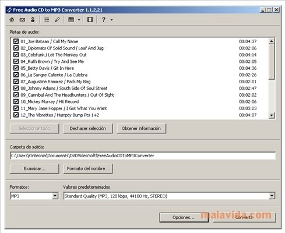
Task: Select track 'Let The Monkey Out'
Action: 67,55
